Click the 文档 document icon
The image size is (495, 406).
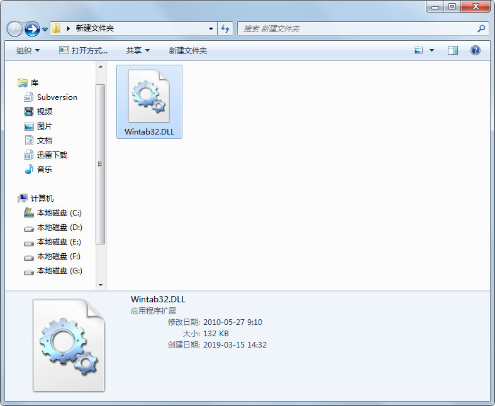point(29,140)
